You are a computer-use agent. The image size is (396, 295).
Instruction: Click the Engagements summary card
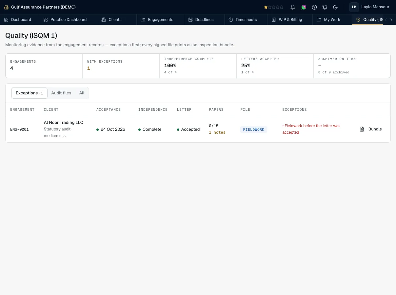point(44,66)
